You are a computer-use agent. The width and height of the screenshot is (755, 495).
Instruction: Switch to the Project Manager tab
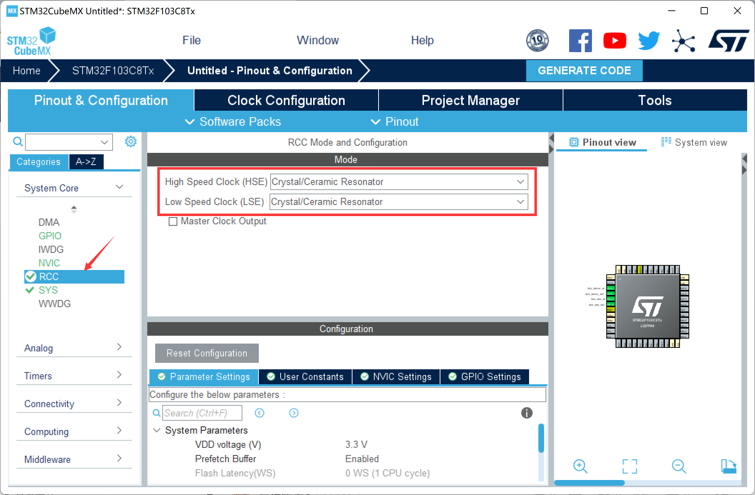coord(471,100)
